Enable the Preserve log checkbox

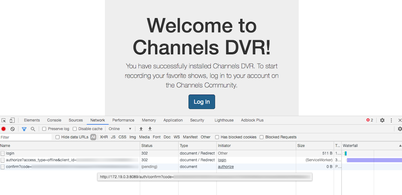pos(44,129)
